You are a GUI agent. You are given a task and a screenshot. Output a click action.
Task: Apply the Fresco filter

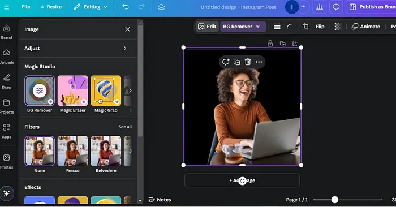pyautogui.click(x=73, y=151)
